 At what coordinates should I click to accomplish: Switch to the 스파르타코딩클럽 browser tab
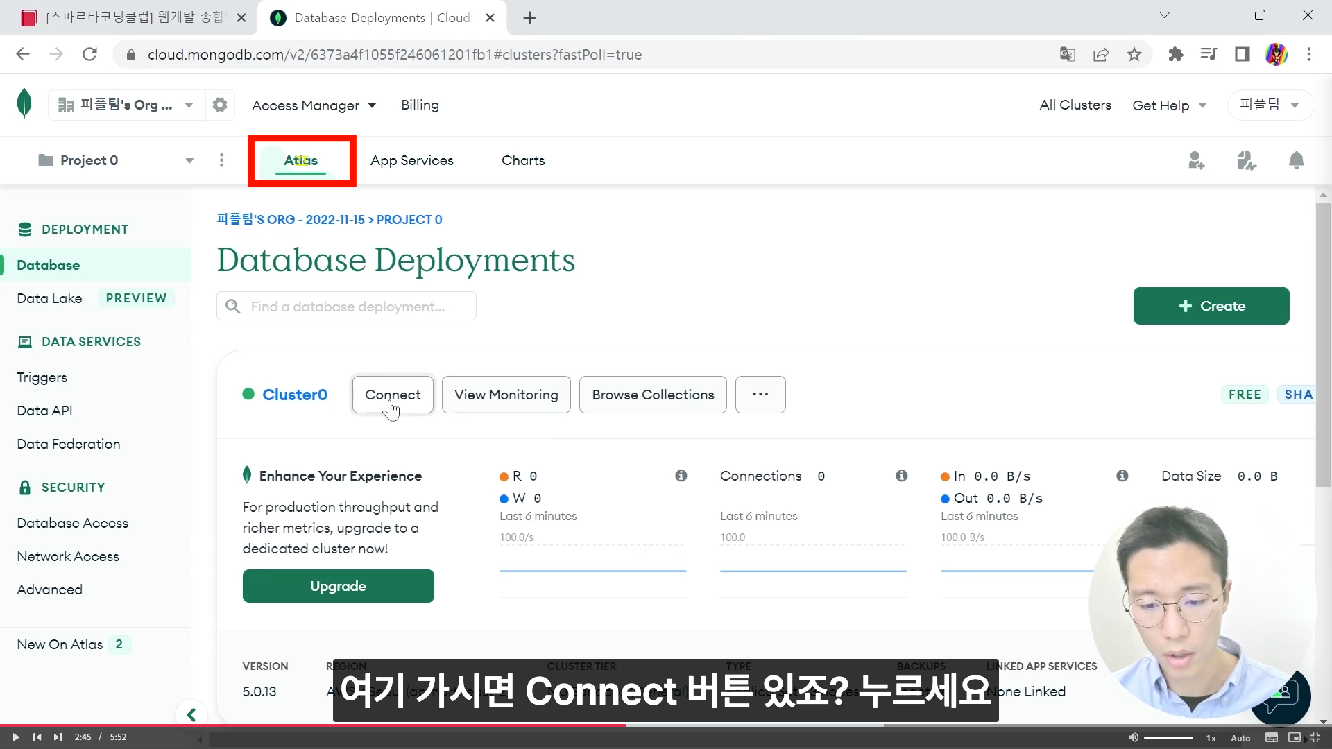point(128,17)
